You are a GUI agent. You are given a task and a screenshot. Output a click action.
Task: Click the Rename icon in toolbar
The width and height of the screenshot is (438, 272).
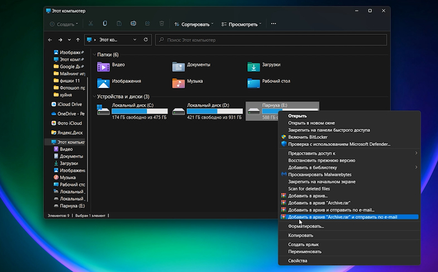point(133,24)
